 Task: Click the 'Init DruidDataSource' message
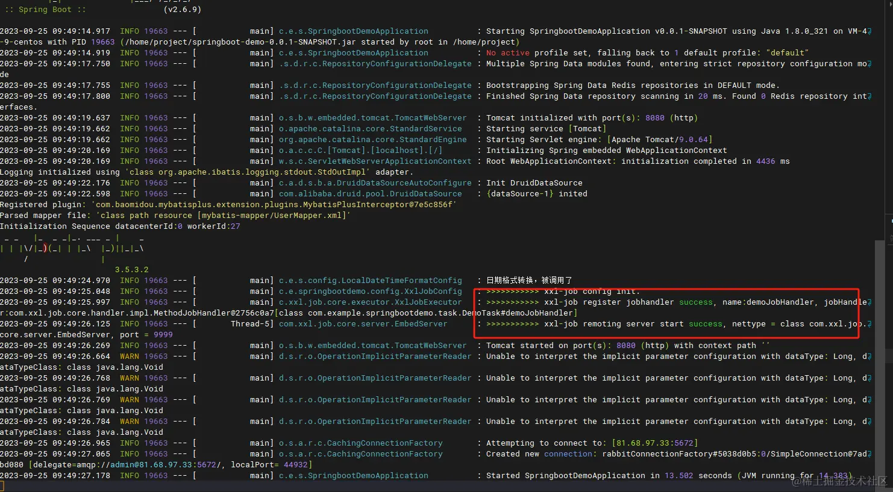tap(534, 183)
